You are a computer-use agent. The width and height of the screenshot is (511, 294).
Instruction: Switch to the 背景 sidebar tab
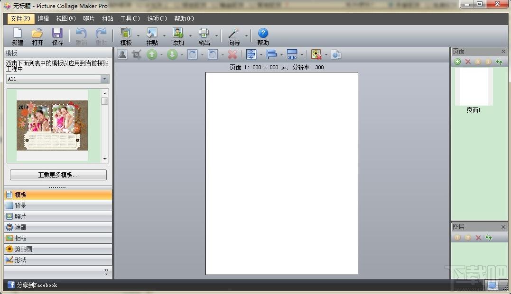click(x=58, y=205)
